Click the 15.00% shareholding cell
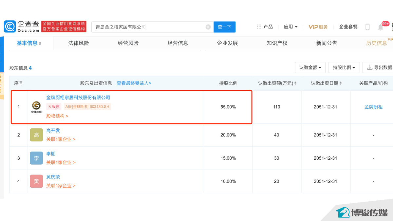The height and width of the screenshot is (221, 393). (228, 158)
